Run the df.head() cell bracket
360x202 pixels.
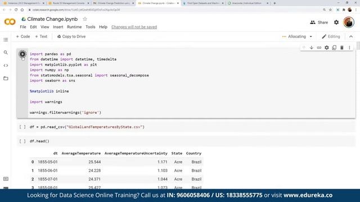[x=22, y=141]
